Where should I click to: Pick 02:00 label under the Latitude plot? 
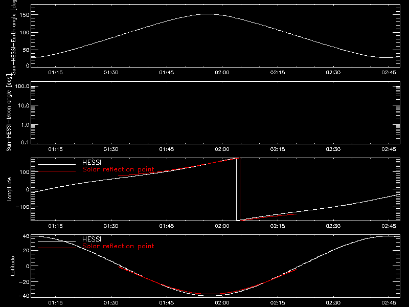222,303
